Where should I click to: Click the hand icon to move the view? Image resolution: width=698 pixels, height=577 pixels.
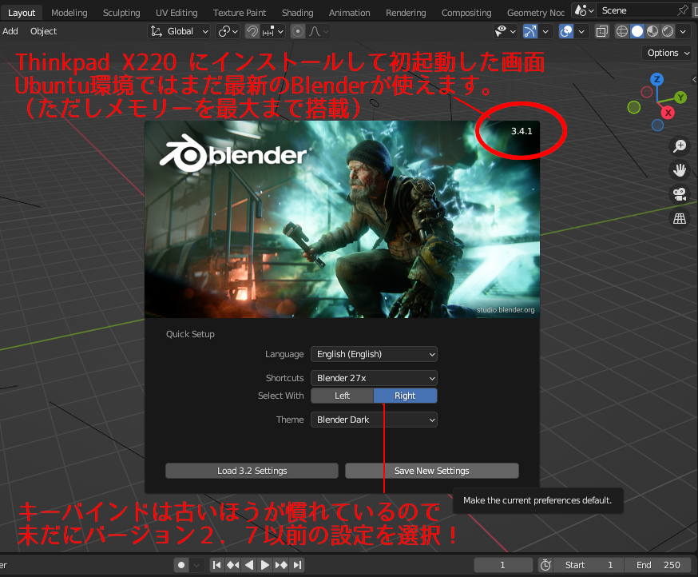pyautogui.click(x=680, y=169)
